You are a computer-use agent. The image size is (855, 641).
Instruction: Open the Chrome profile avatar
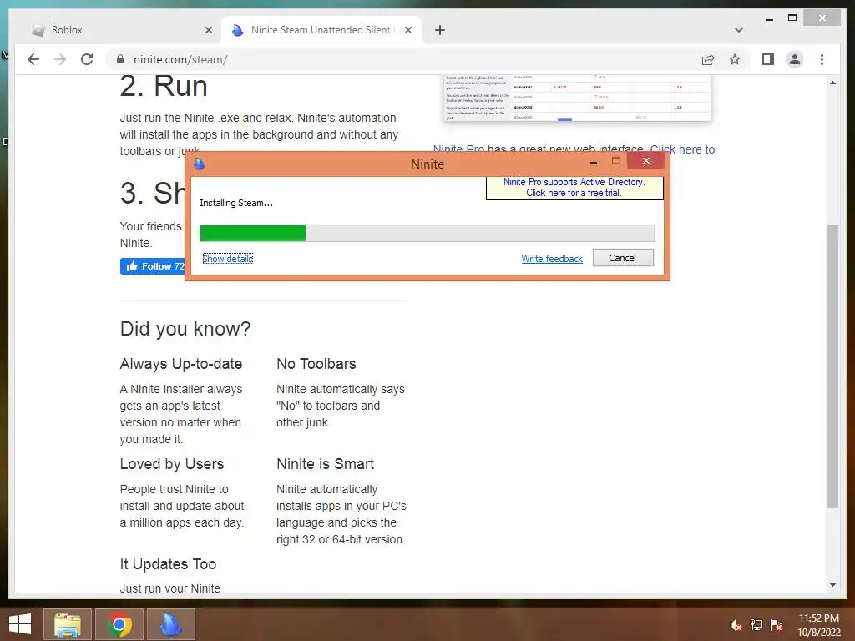click(795, 59)
